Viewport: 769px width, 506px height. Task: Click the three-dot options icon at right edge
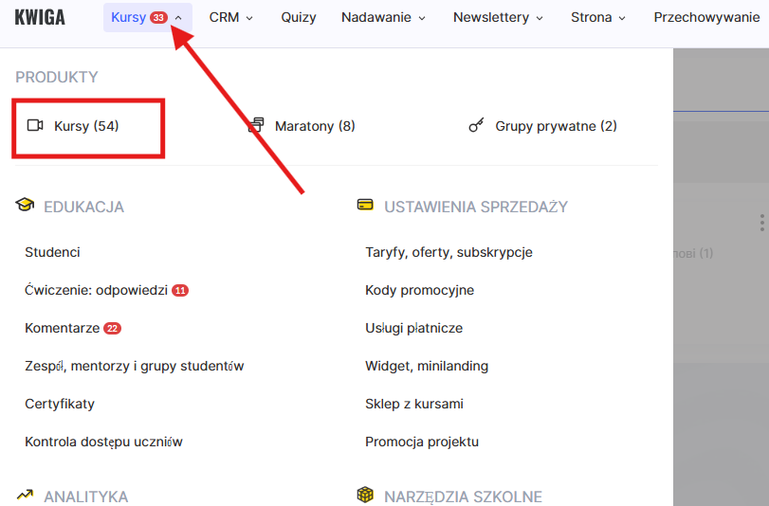tap(761, 223)
